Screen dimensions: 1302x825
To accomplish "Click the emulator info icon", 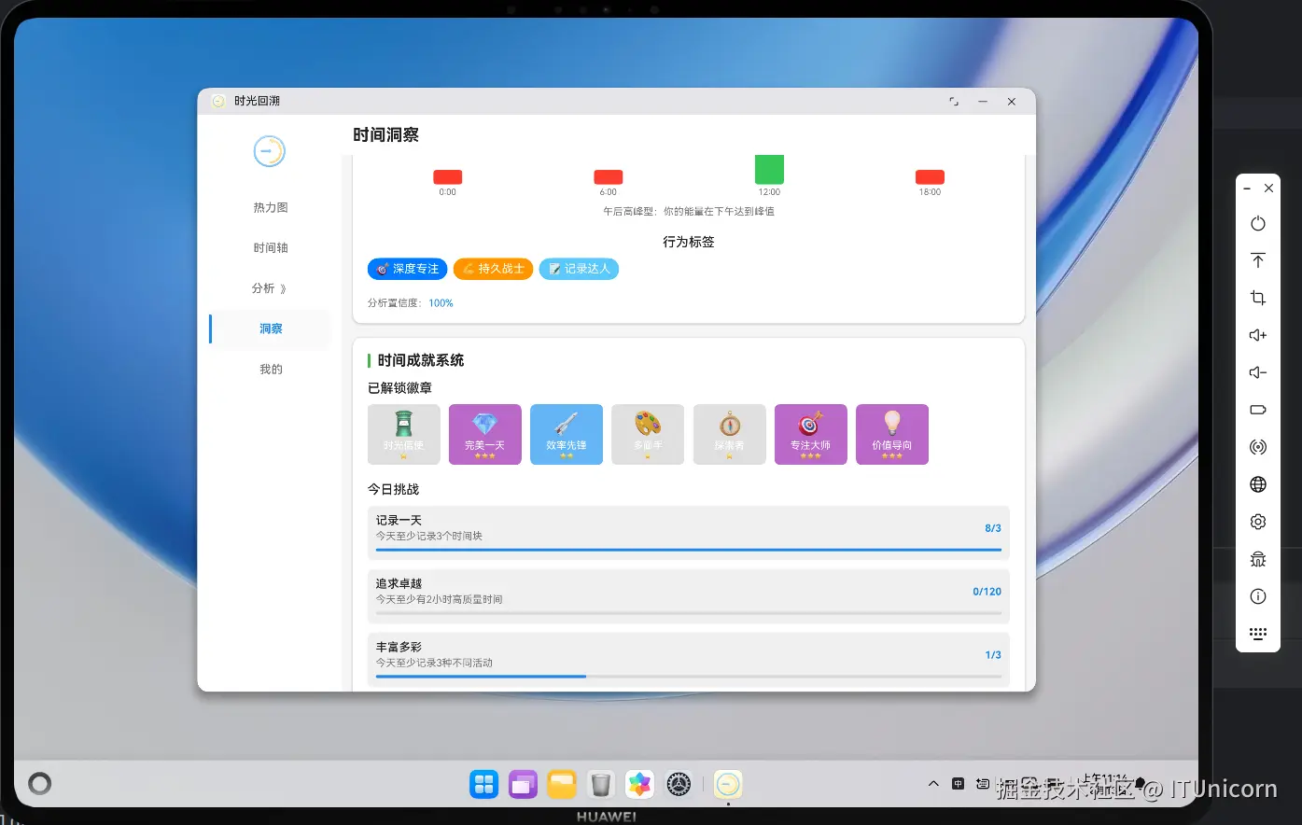I will (x=1258, y=596).
